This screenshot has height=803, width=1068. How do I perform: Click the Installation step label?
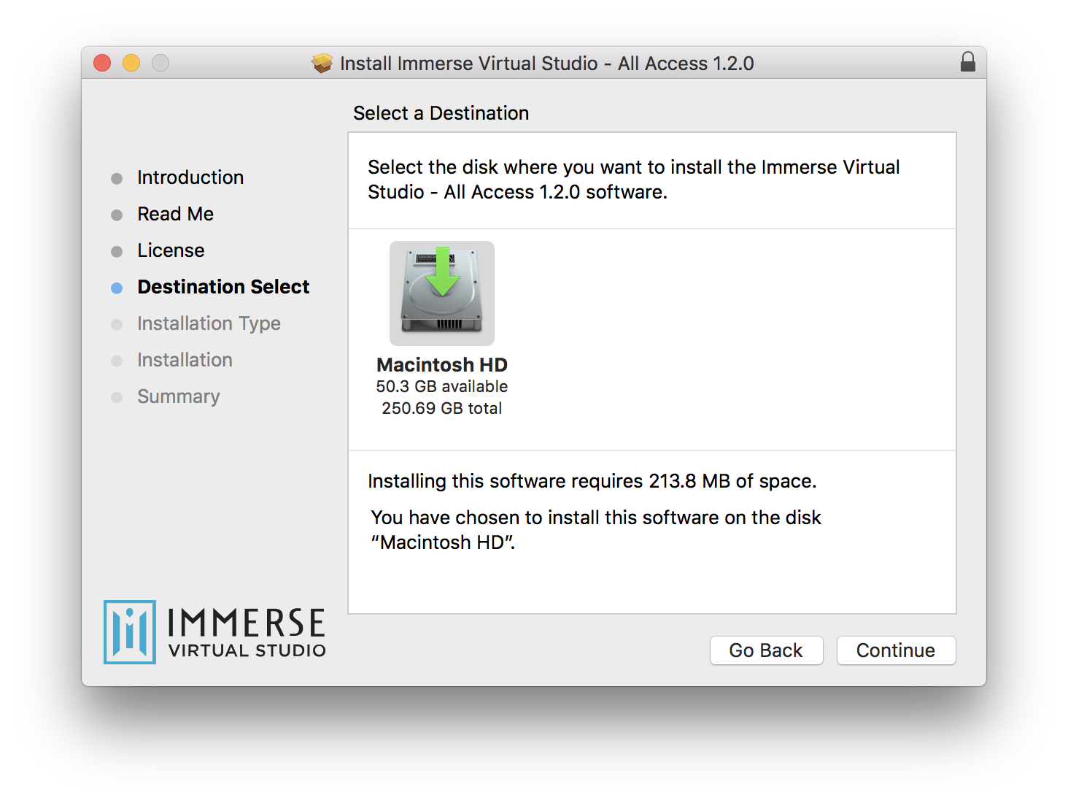[185, 360]
